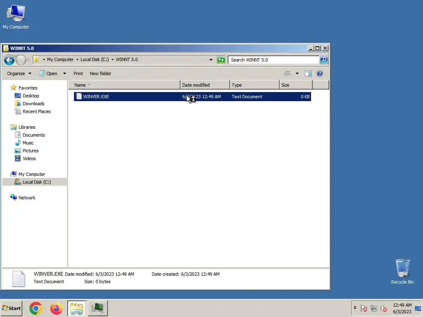423x317 pixels.
Task: Open Desktop in the navigation pane
Action: click(31, 96)
